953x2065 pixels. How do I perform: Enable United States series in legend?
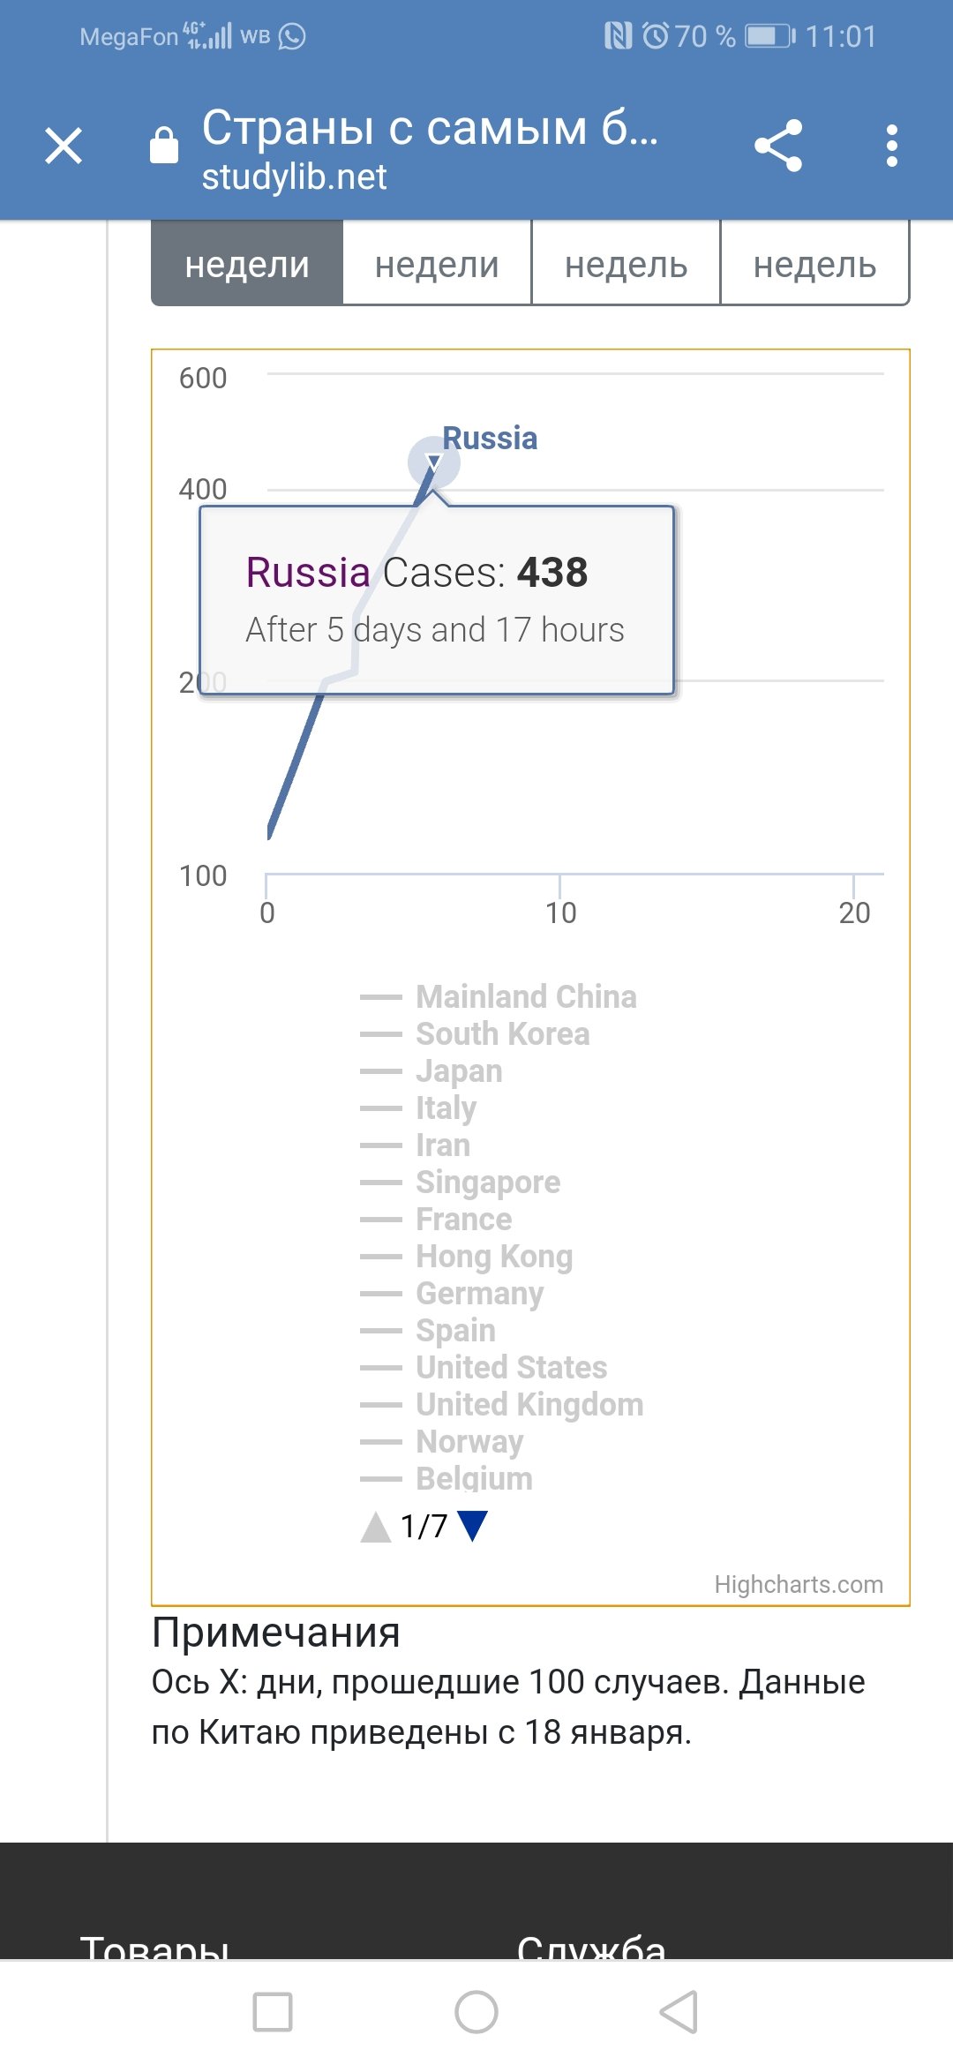[x=511, y=1368]
